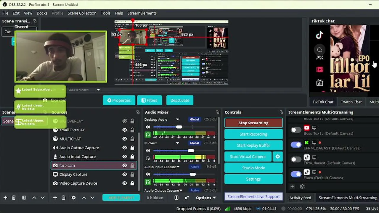This screenshot has height=213, width=379.
Task: Enable Studio Mode
Action: pyautogui.click(x=253, y=168)
